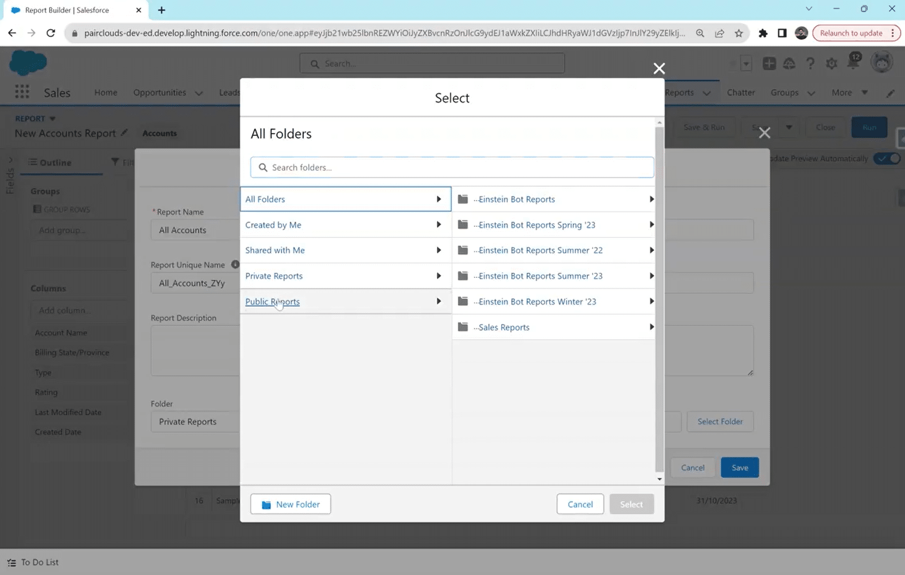The width and height of the screenshot is (905, 575).
Task: Click the global Search box
Action: tap(432, 63)
